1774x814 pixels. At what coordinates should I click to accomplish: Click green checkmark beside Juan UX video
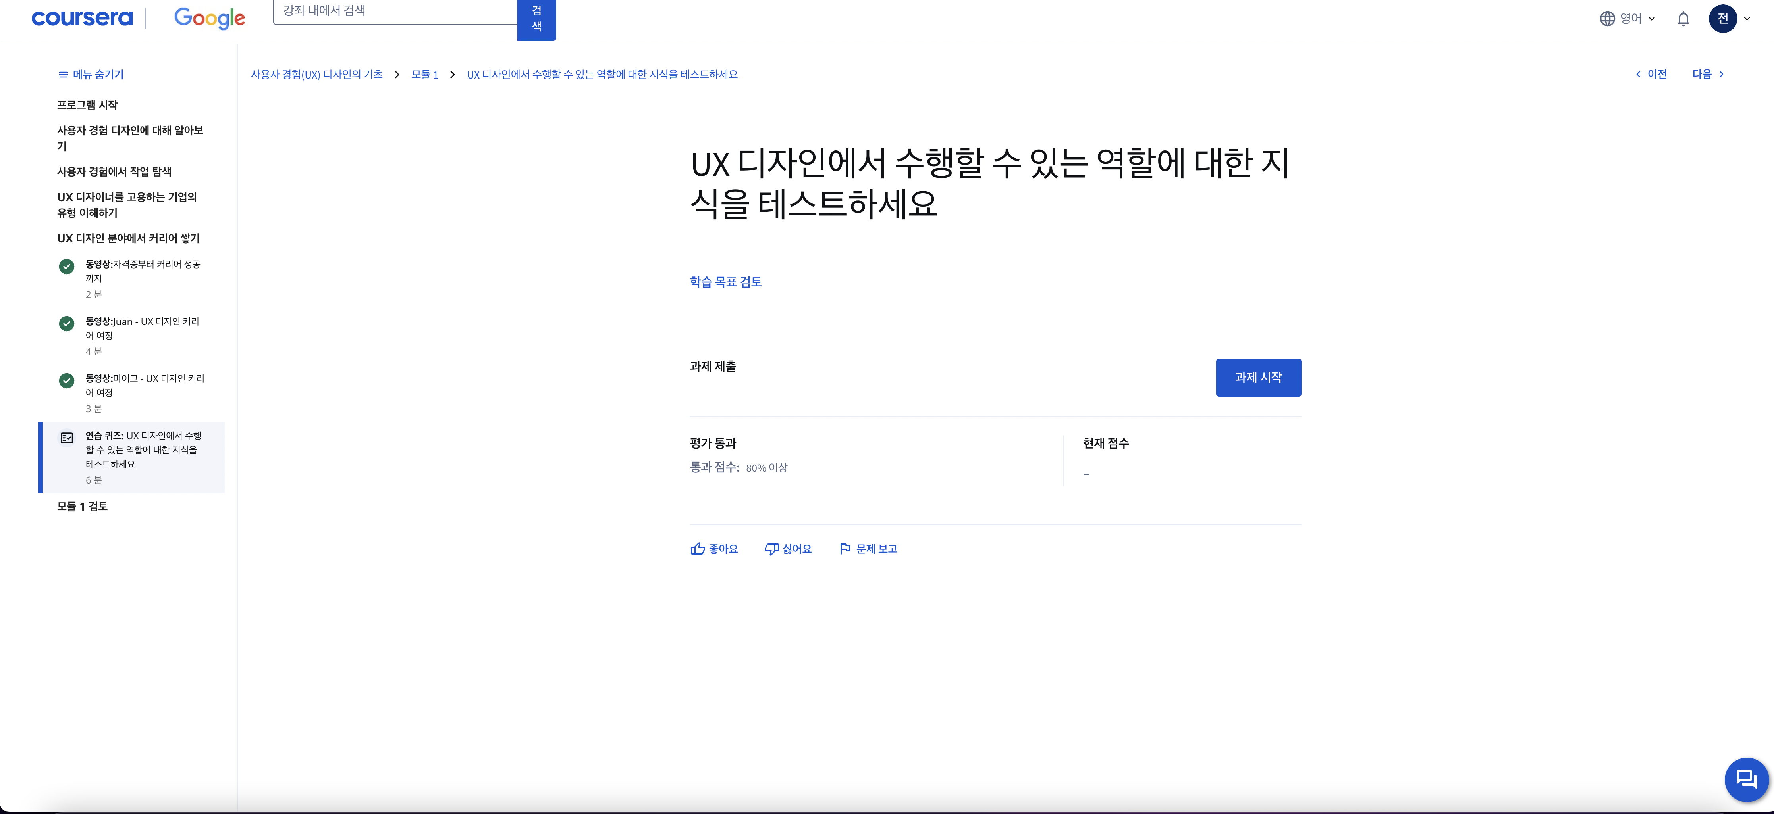[67, 323]
